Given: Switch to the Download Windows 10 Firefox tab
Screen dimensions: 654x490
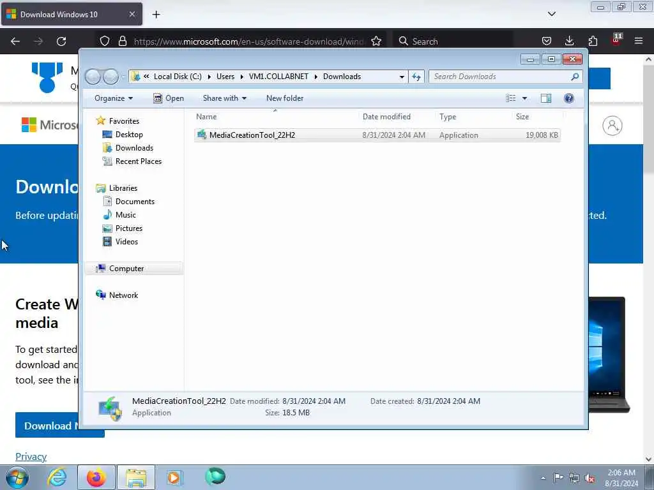Looking at the screenshot, I should (72, 14).
